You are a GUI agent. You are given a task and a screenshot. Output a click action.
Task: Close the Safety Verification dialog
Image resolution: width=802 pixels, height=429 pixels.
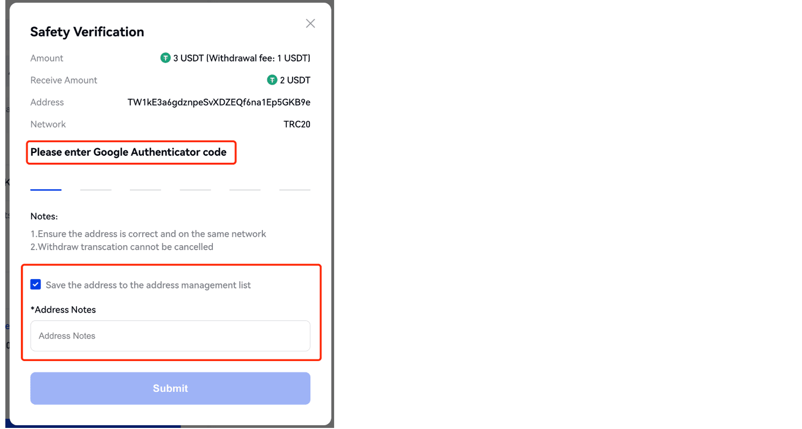[310, 23]
